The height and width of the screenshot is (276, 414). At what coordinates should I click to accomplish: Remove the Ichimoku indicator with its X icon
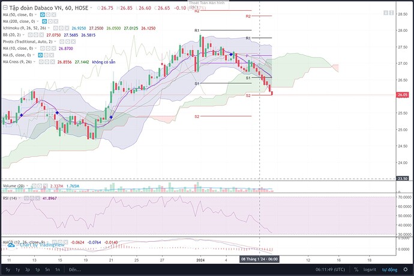pos(67,28)
